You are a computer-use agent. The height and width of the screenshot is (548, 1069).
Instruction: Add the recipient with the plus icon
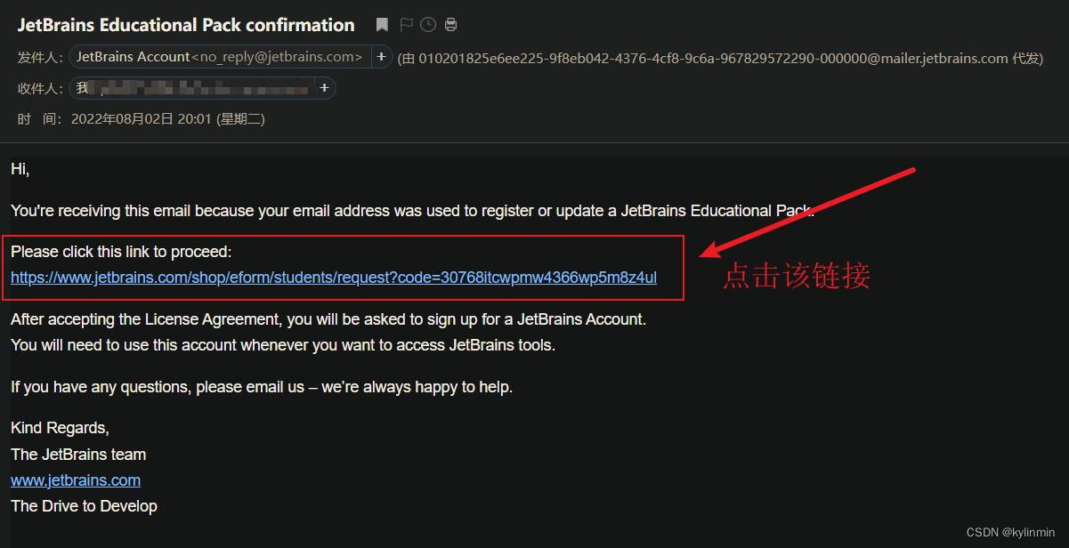(x=324, y=88)
